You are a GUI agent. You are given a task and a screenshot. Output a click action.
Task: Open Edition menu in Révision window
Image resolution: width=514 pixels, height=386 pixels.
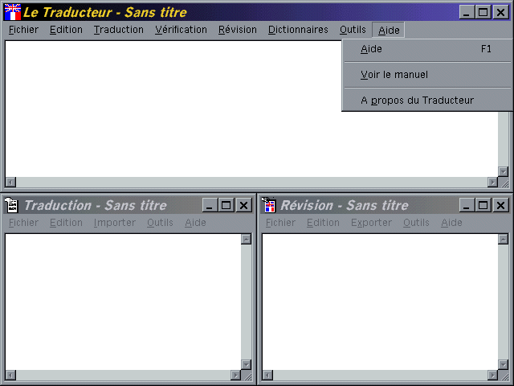tap(323, 223)
